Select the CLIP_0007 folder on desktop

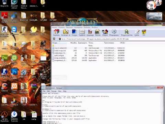[x=53, y=17]
